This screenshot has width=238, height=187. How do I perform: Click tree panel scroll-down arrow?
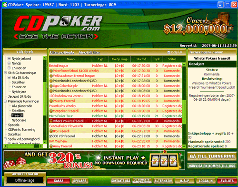[x=45, y=142]
